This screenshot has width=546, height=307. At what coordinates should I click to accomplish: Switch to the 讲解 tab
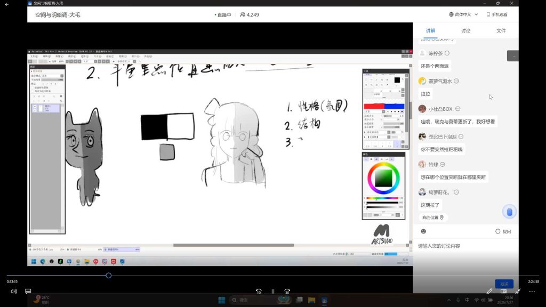tap(430, 30)
